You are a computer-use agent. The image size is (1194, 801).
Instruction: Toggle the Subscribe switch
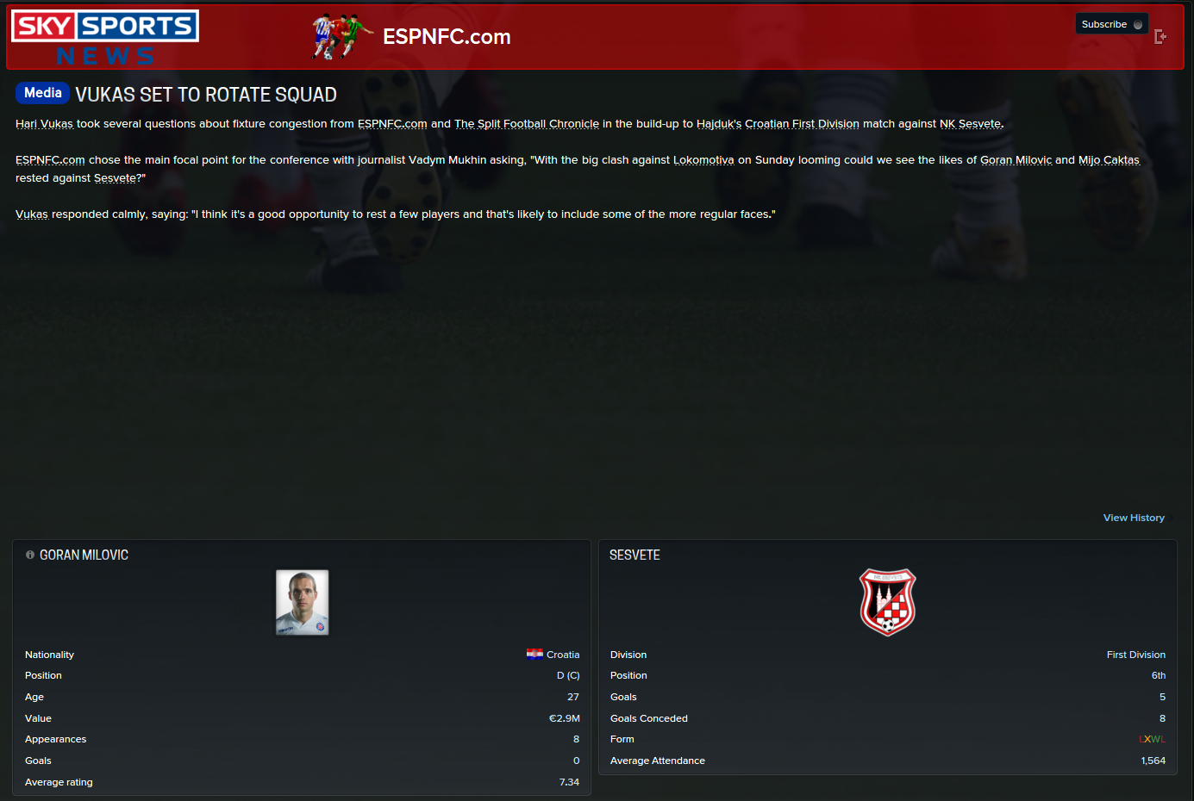(x=1111, y=24)
